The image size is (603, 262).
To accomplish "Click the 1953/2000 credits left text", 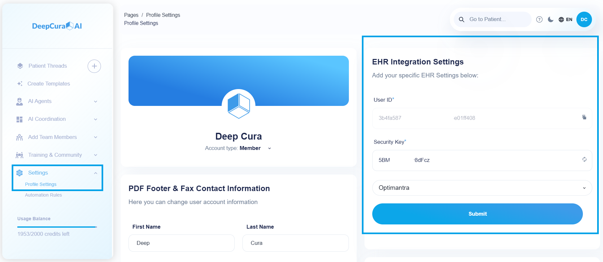I will point(43,234).
